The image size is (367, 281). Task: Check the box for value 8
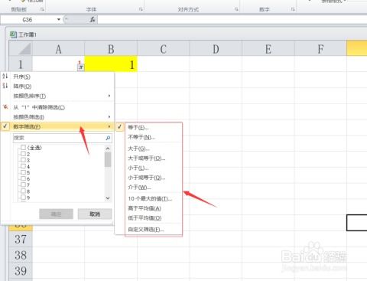tap(23, 191)
